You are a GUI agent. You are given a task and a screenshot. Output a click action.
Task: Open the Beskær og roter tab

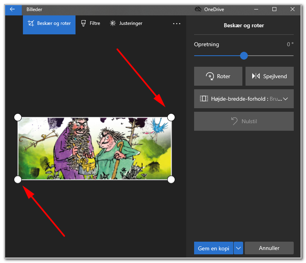(x=49, y=24)
